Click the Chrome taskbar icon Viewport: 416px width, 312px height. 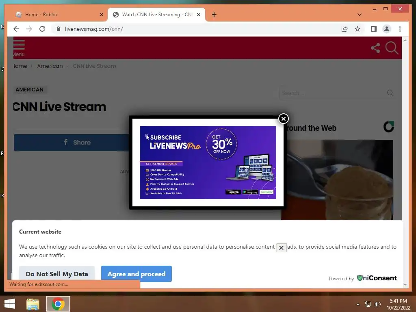[58, 304]
